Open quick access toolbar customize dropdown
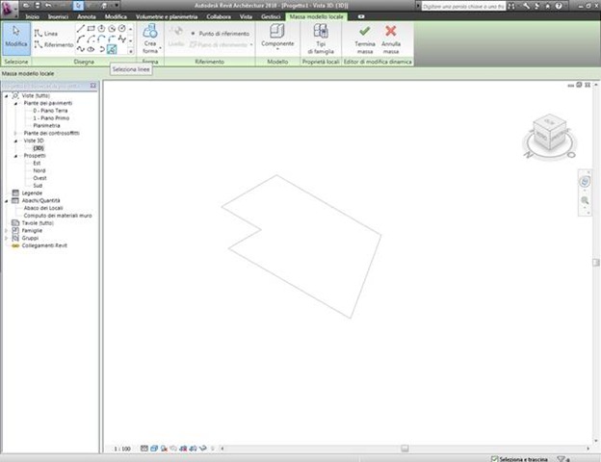Screen dimensions: 601x462 pyautogui.click(x=117, y=6)
